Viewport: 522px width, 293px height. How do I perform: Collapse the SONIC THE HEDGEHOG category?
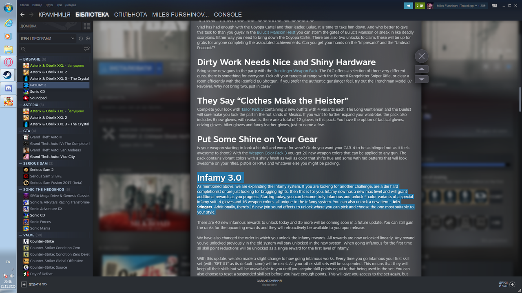tap(21, 190)
